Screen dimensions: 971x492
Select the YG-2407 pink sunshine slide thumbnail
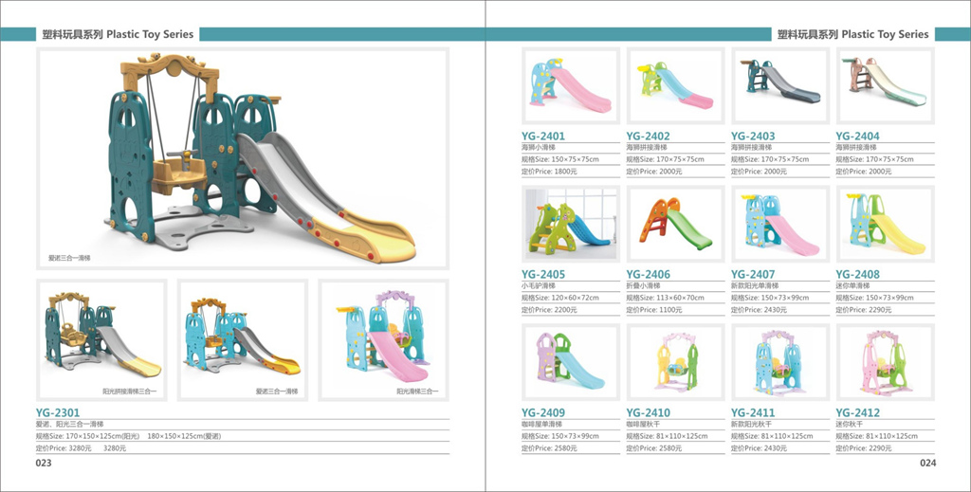(x=780, y=224)
